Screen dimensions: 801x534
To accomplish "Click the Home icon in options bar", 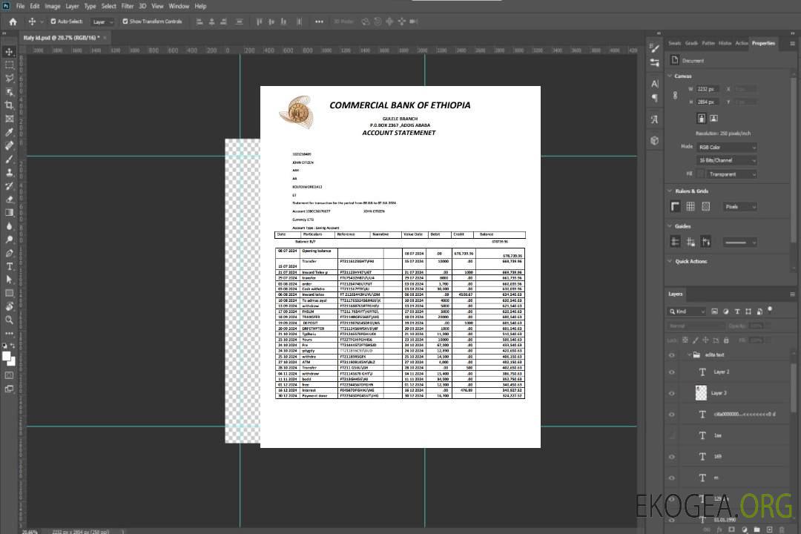I will tap(13, 22).
